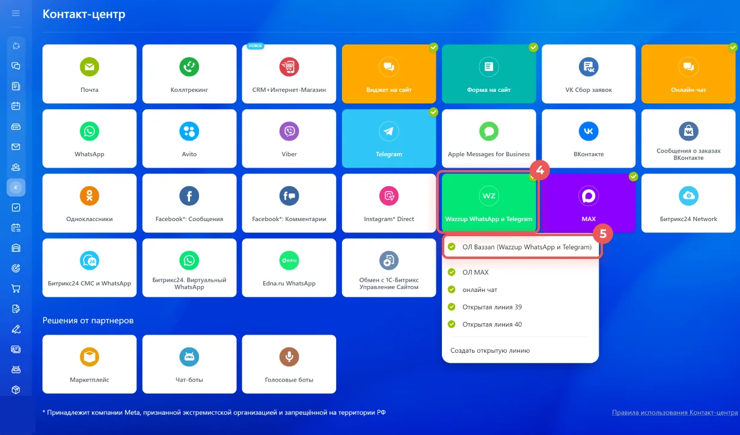Open people group icon in sidebar
740x435 pixels.
pos(16,167)
